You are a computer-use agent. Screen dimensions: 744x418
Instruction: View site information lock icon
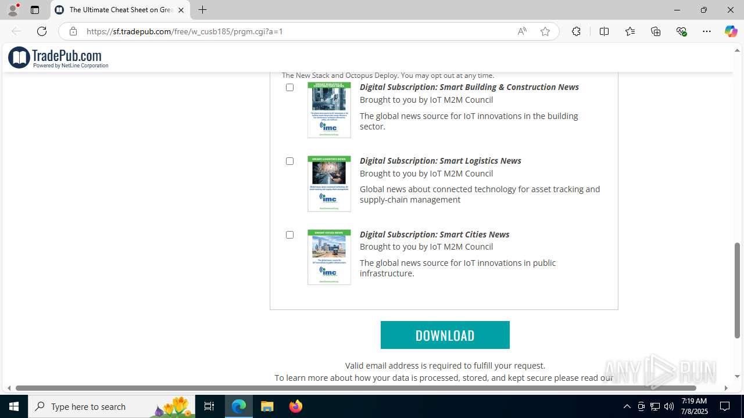[73, 31]
